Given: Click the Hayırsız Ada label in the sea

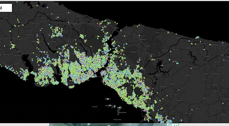Looking at the screenshot, I should [117, 120].
